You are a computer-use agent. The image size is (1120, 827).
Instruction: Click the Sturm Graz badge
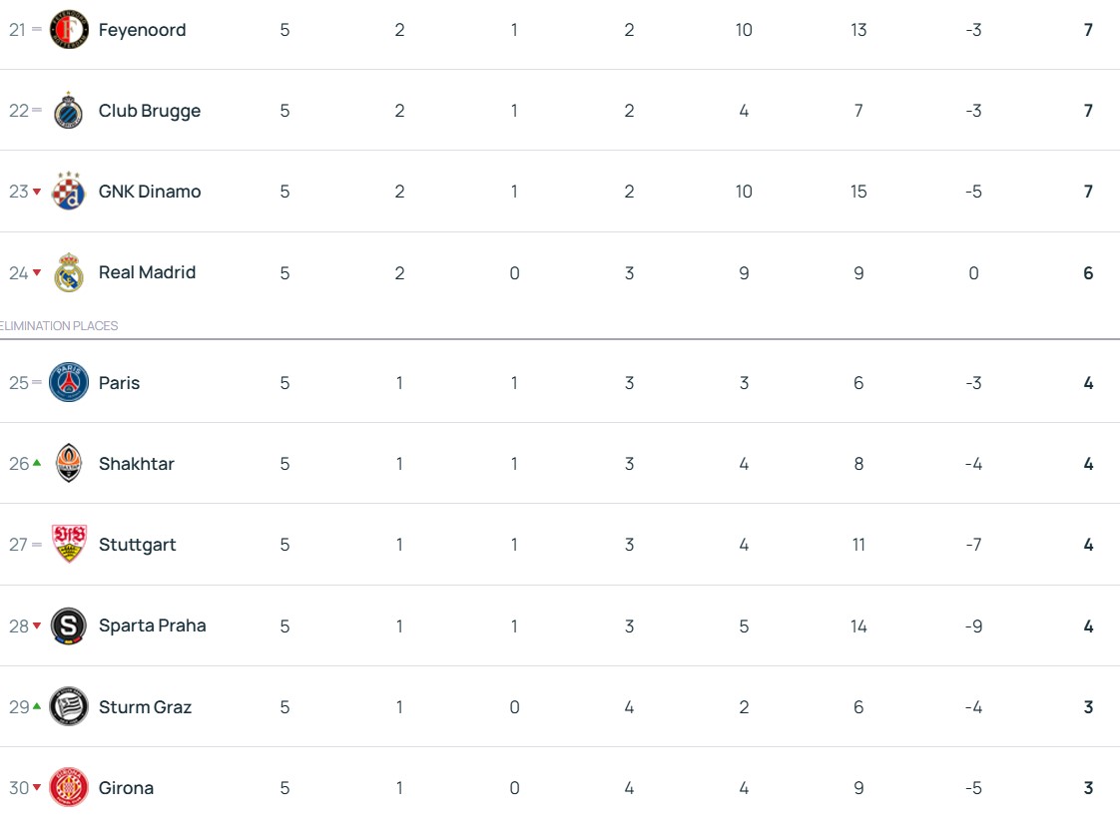tap(69, 707)
